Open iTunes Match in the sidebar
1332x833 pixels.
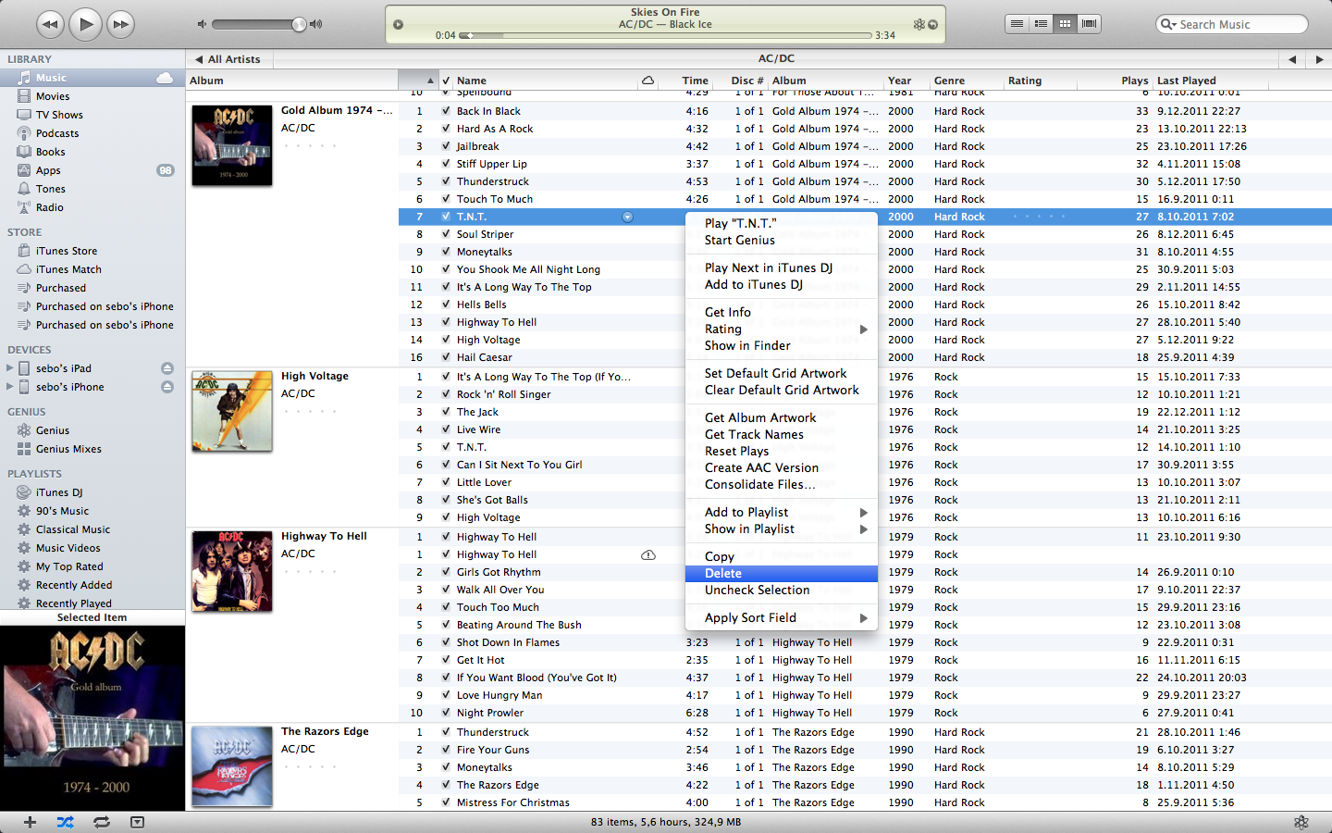(x=68, y=269)
